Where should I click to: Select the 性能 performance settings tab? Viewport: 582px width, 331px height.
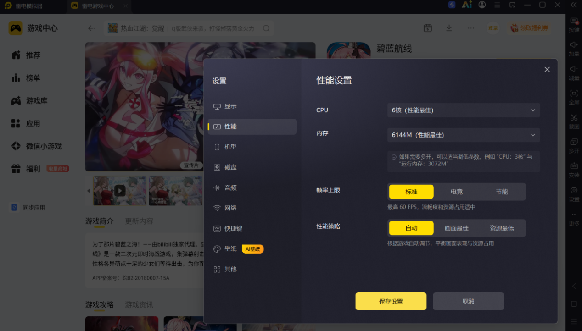click(252, 127)
